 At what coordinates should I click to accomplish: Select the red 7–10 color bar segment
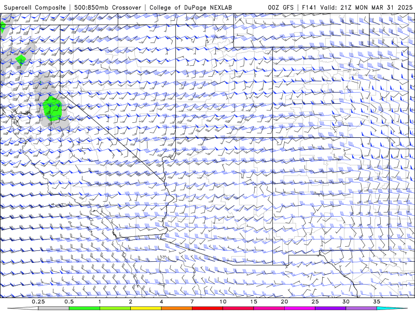[x=208, y=308]
